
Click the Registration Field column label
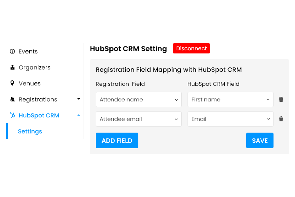click(x=120, y=84)
